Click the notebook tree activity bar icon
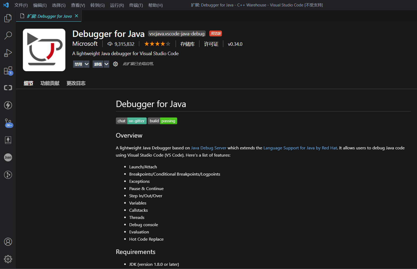The image size is (417, 269). pyautogui.click(x=8, y=140)
